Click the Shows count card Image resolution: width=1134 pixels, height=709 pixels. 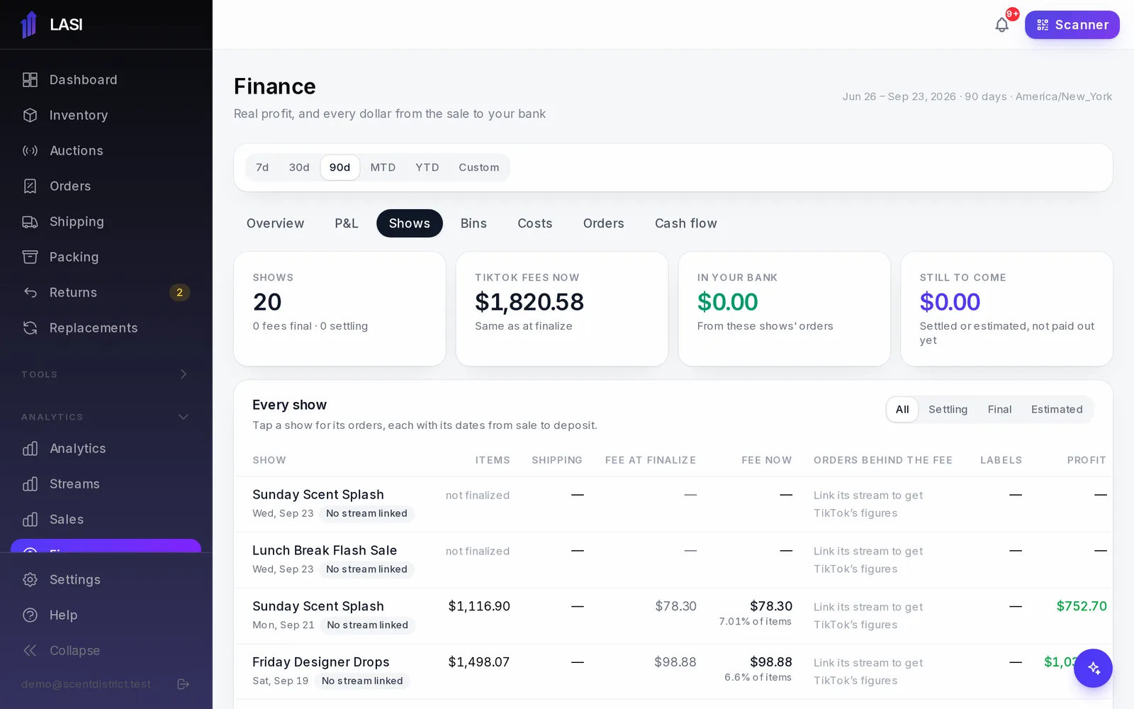[339, 308]
